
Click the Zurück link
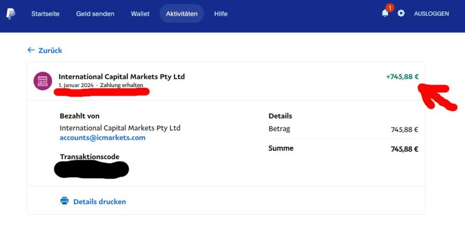(x=50, y=50)
